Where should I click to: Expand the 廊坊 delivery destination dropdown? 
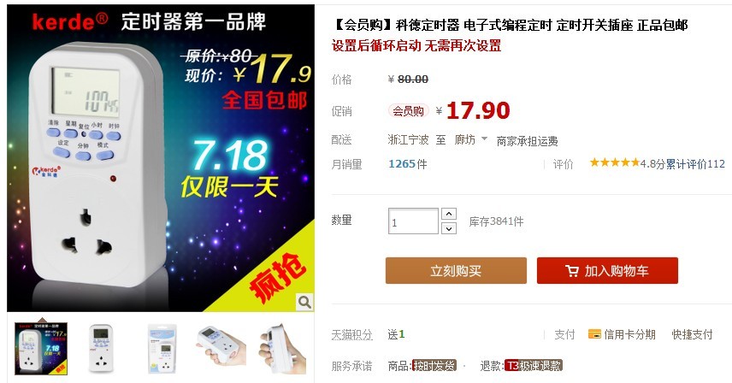(x=484, y=138)
